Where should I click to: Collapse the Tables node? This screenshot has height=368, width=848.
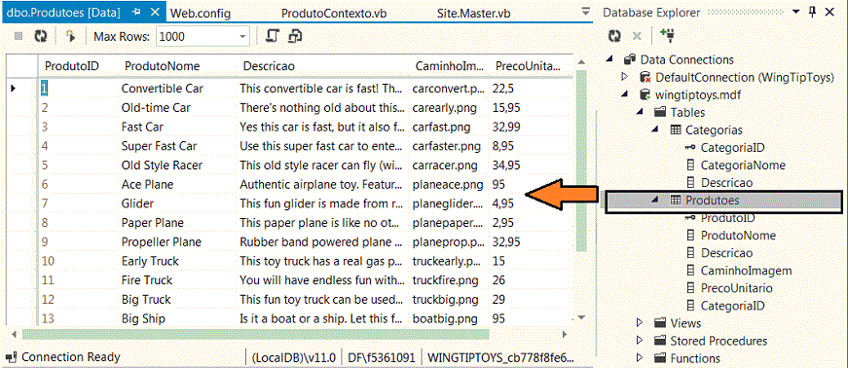(641, 112)
